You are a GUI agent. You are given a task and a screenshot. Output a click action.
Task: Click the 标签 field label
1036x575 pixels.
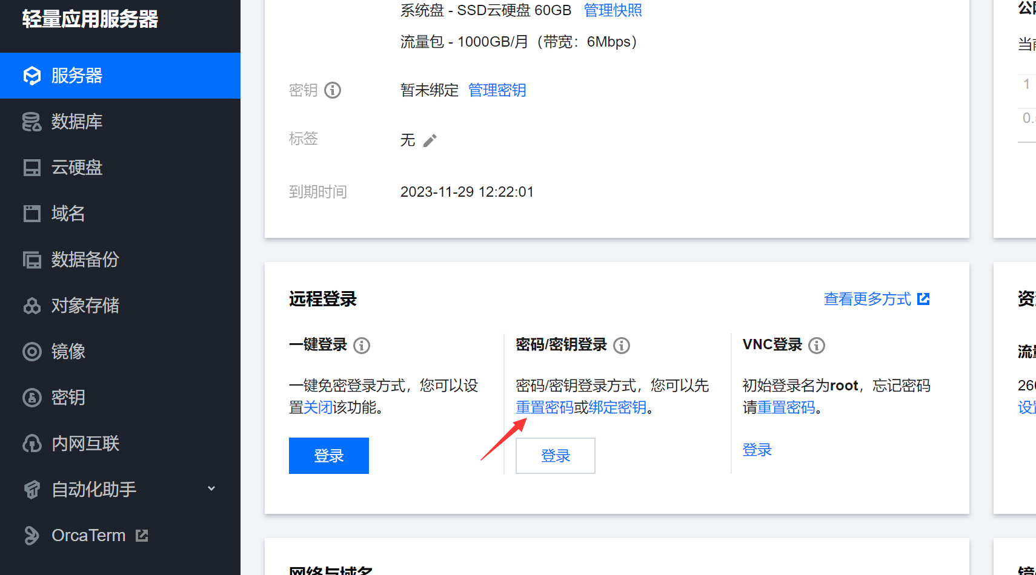[x=304, y=139]
